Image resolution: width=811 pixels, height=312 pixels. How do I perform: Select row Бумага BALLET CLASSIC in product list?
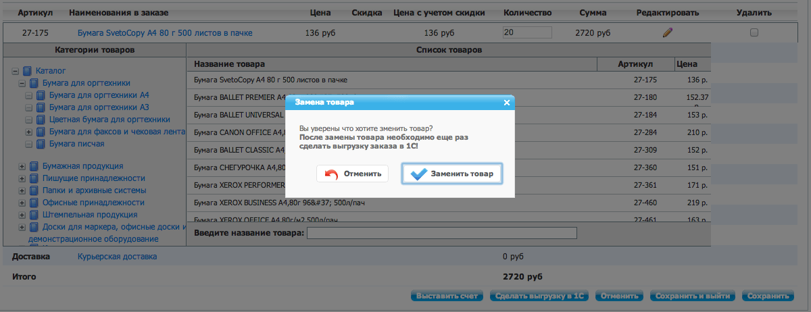449,150
